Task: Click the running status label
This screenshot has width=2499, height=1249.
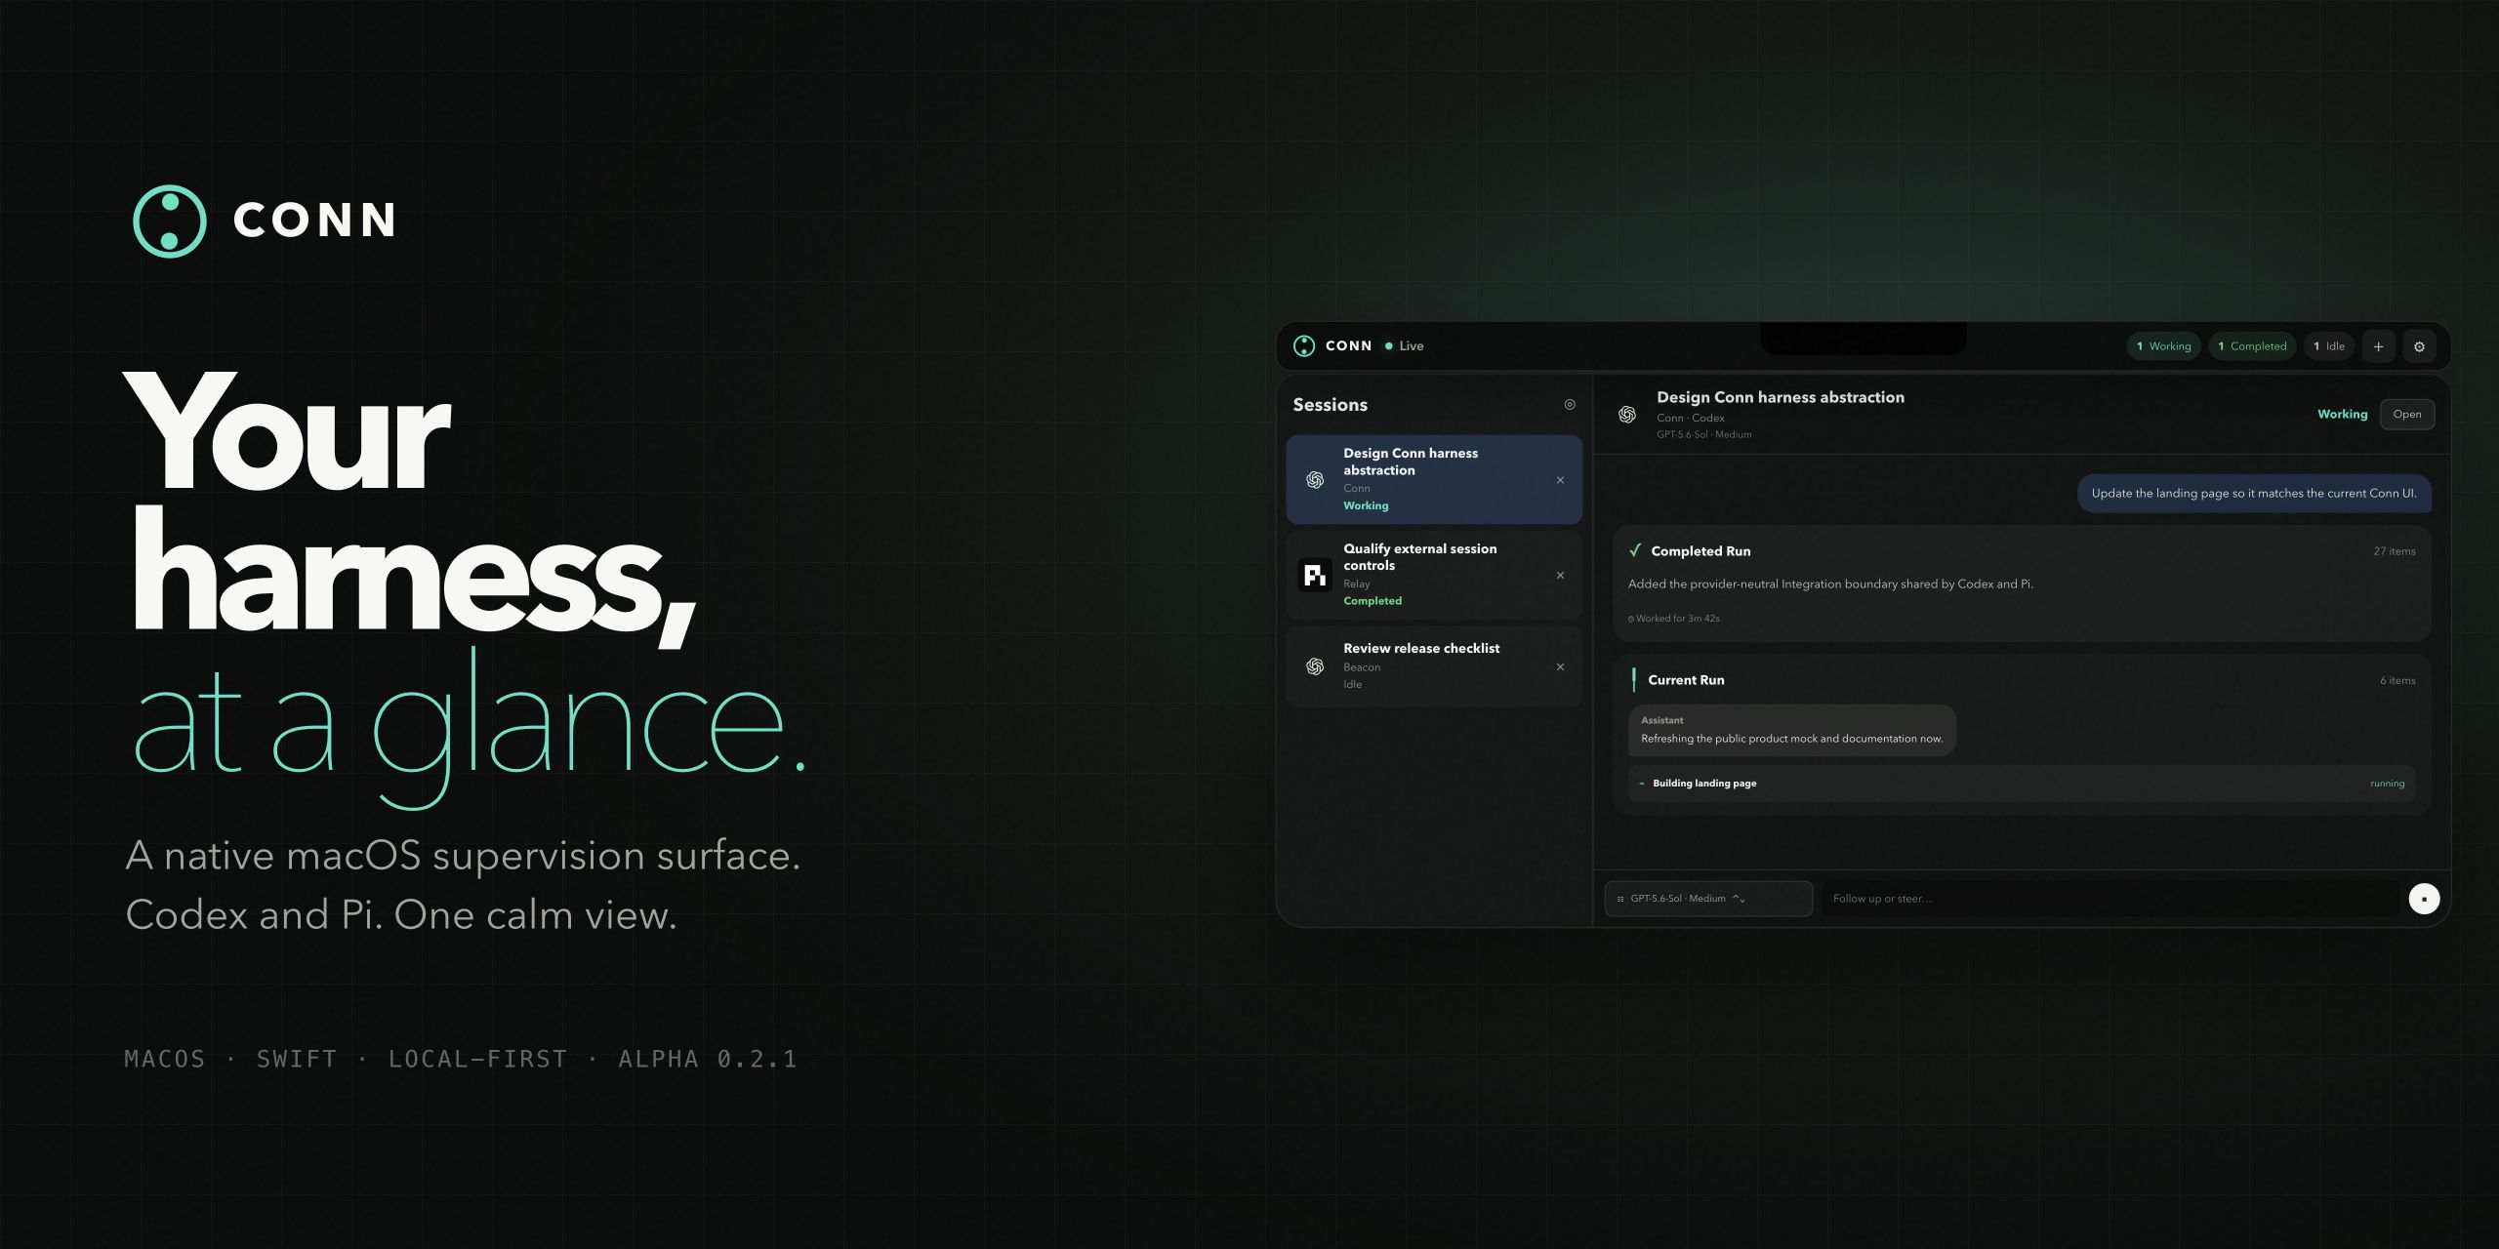Action: click(x=2387, y=784)
